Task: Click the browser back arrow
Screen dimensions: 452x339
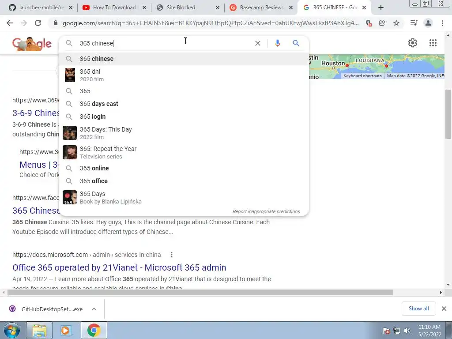Action: tap(10, 23)
